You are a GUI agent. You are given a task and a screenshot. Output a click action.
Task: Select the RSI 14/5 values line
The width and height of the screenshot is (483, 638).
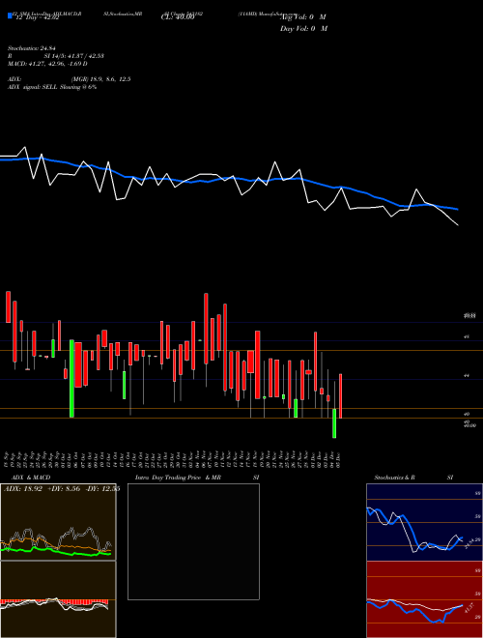pyautogui.click(x=56, y=56)
